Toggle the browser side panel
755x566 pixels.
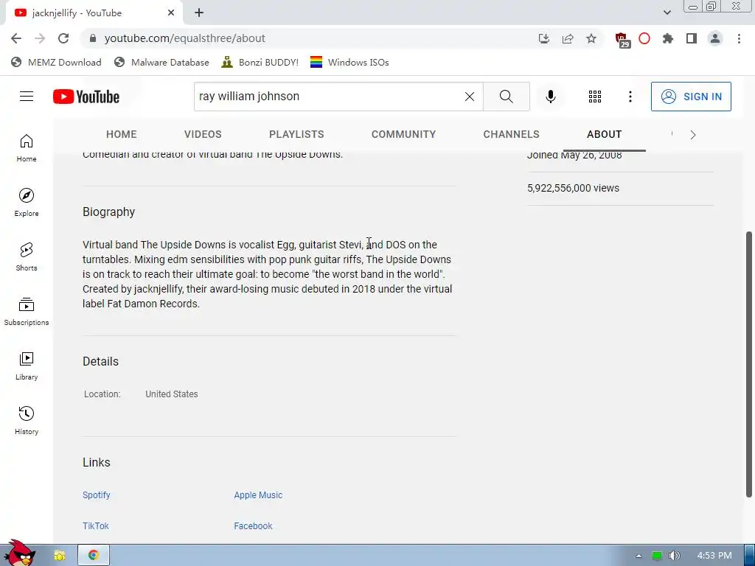click(x=692, y=38)
